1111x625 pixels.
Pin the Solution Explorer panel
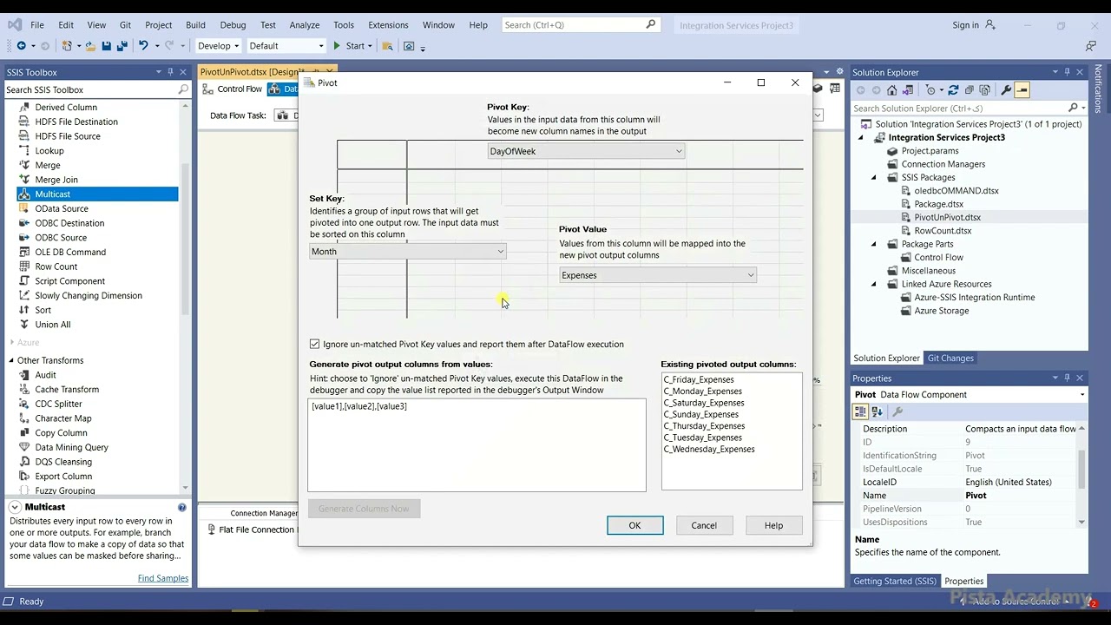coord(1067,72)
